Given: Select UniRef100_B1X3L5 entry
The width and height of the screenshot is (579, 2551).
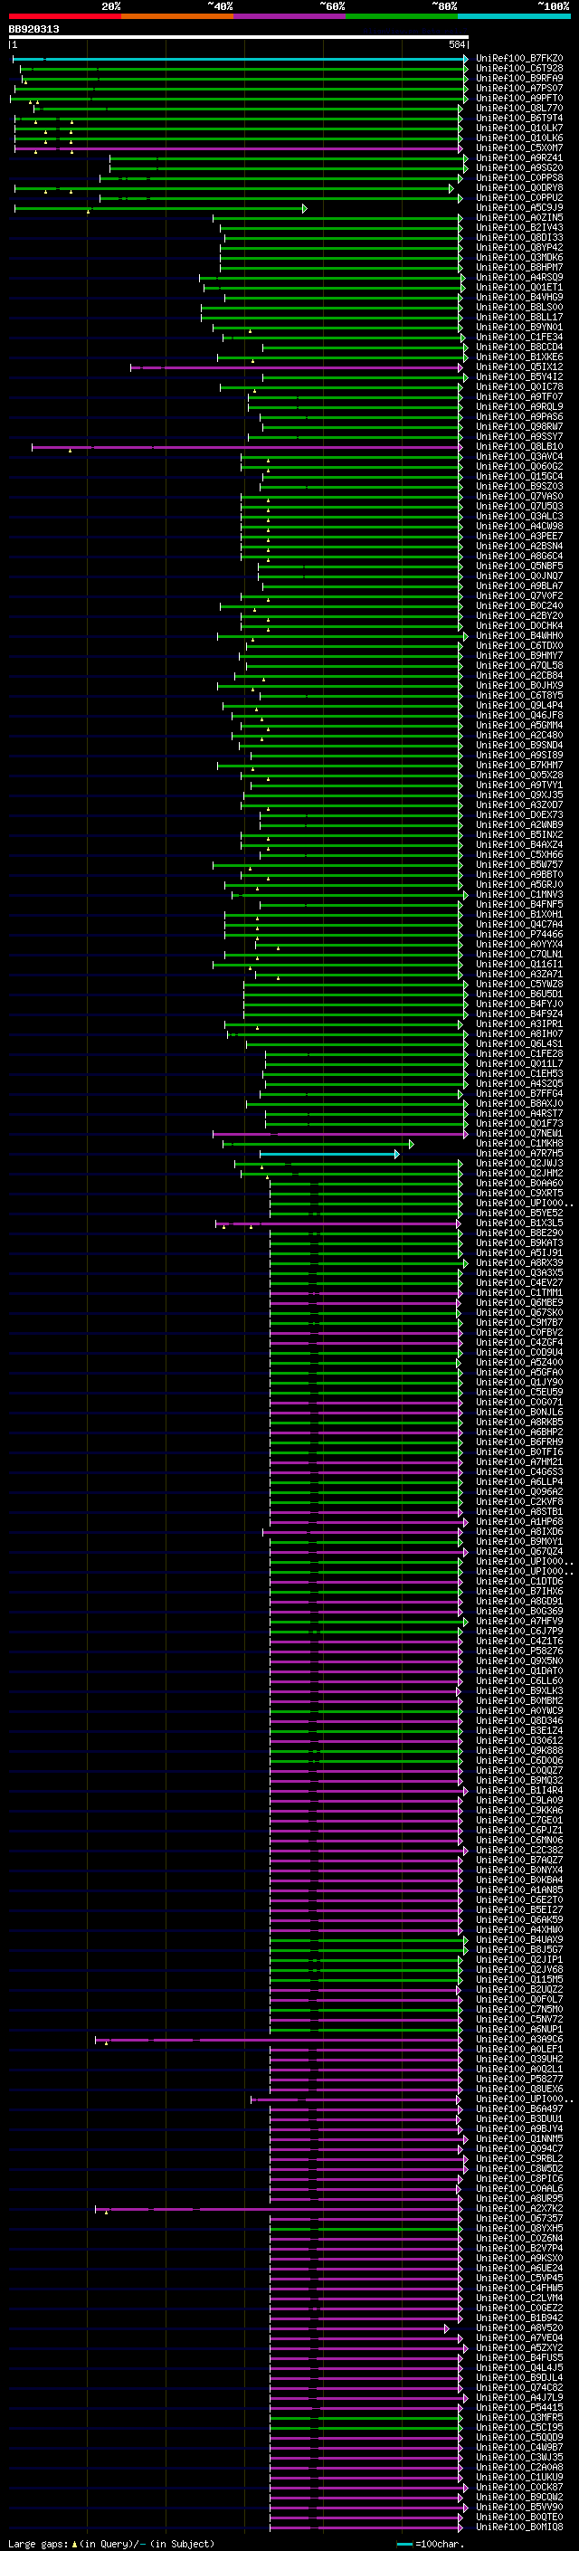Looking at the screenshot, I should click(519, 1222).
